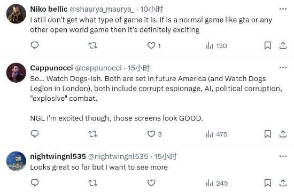Open Cappunocci's profile name link
This screenshot has height=192, width=294.
click(51, 68)
